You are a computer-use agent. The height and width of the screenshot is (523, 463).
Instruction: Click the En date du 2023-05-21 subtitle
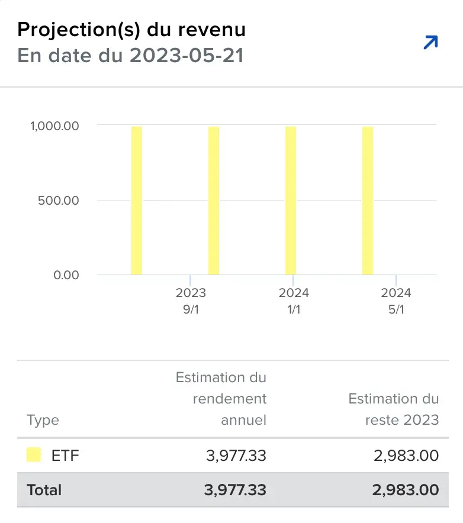pos(130,56)
